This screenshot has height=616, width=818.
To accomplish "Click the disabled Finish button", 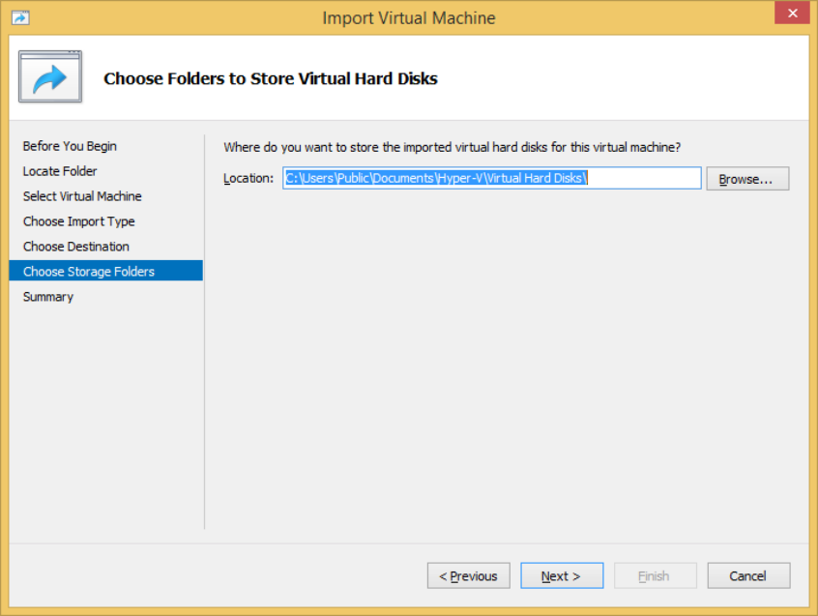I will pos(656,575).
